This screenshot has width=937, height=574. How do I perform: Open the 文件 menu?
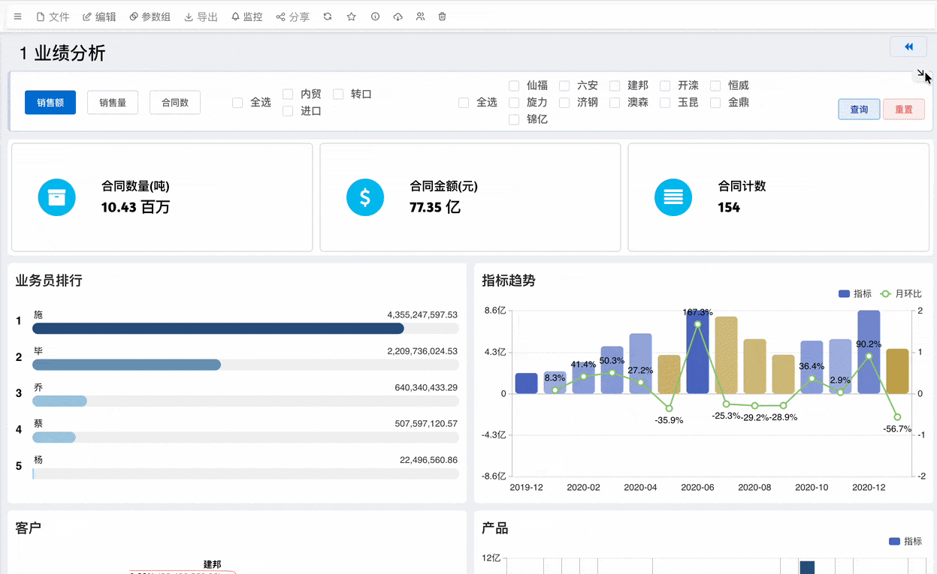pyautogui.click(x=53, y=17)
